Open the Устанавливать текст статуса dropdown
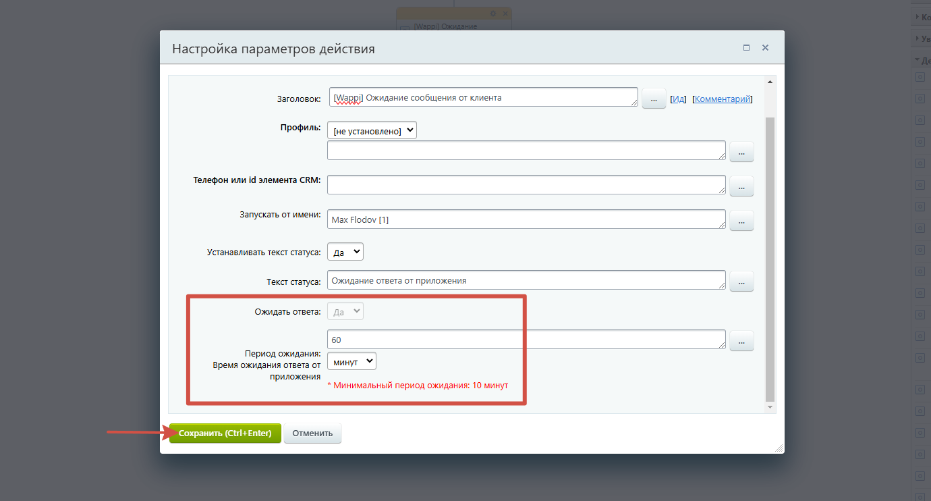 point(345,252)
